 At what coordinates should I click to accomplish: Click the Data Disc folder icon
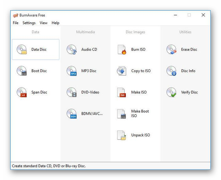click(22, 50)
